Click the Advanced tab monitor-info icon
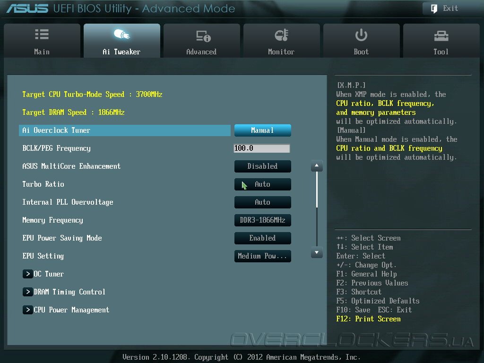484x363 pixels. point(203,36)
